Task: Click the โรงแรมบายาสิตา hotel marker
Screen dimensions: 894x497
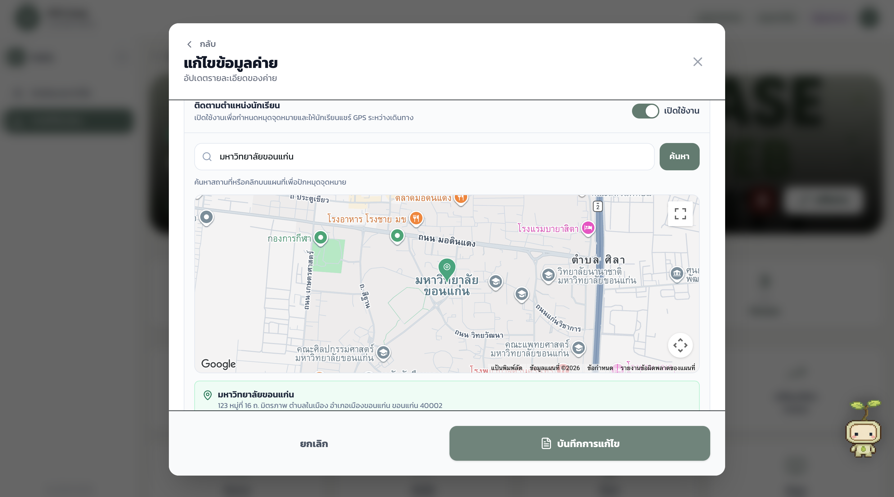Action: pos(588,229)
